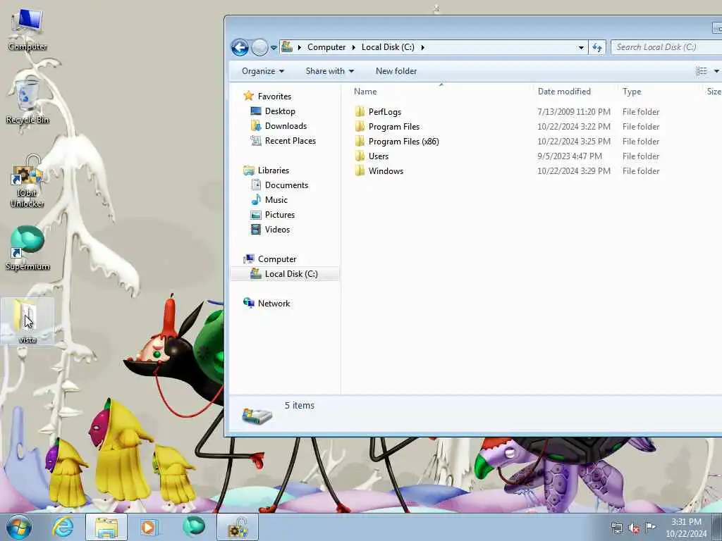Select Recent Places under Favorites
Image resolution: width=722 pixels, height=541 pixels.
click(x=290, y=141)
